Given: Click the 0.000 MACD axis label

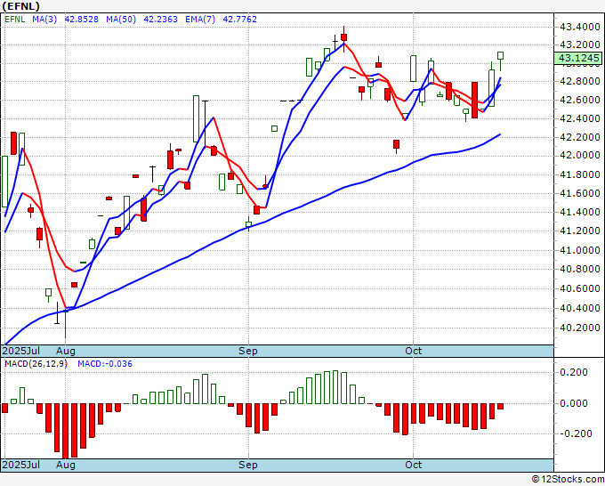Looking at the screenshot, I should click(573, 404).
